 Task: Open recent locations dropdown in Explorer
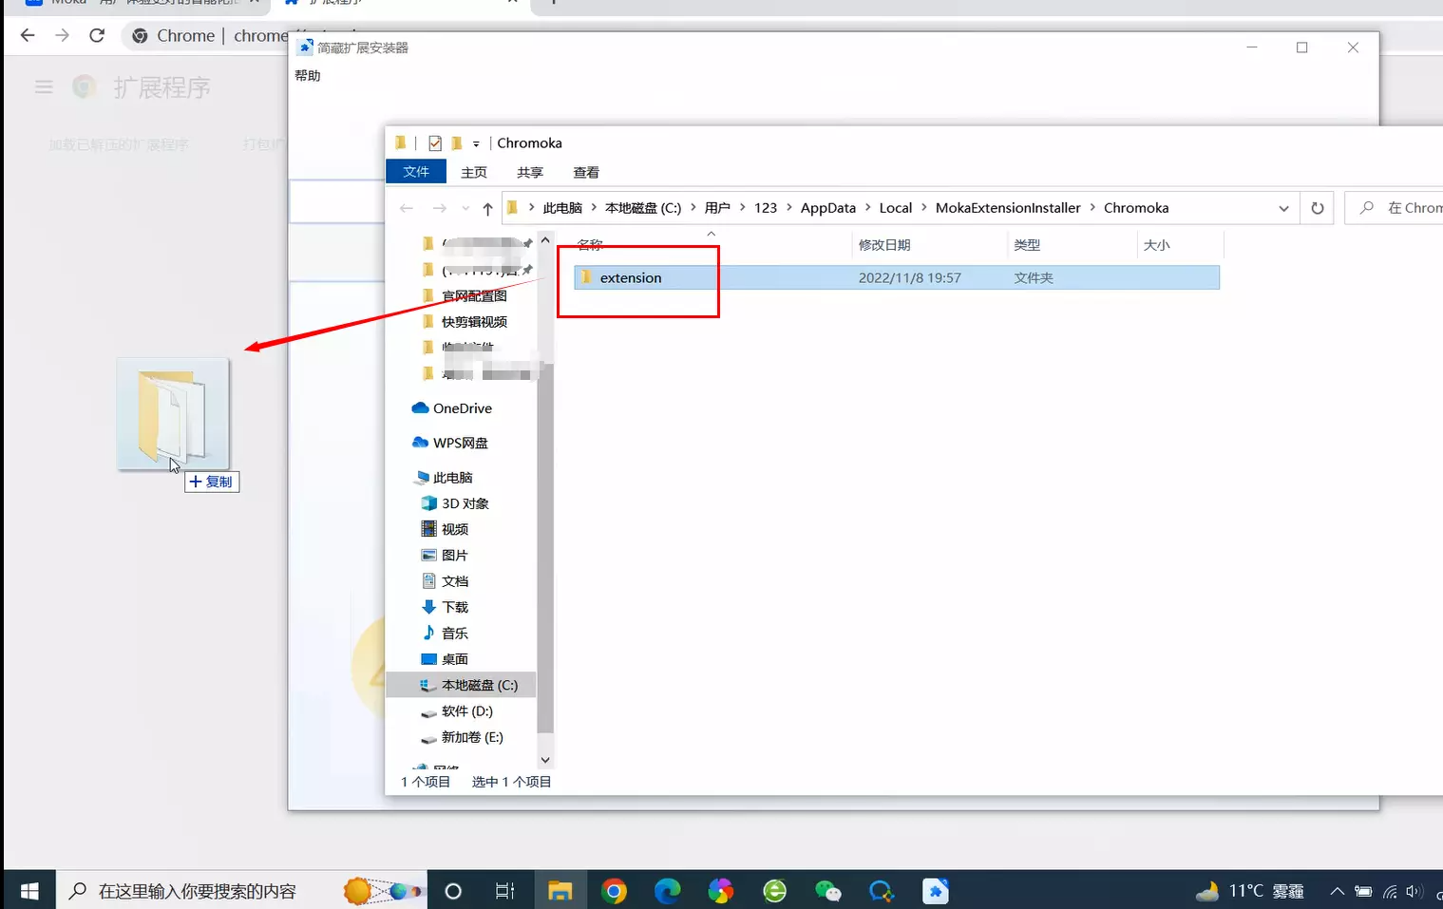(465, 208)
